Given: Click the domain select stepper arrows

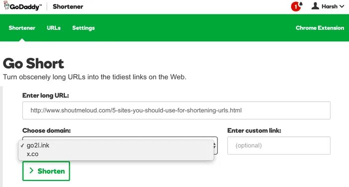Looking at the screenshot, I should (214, 146).
